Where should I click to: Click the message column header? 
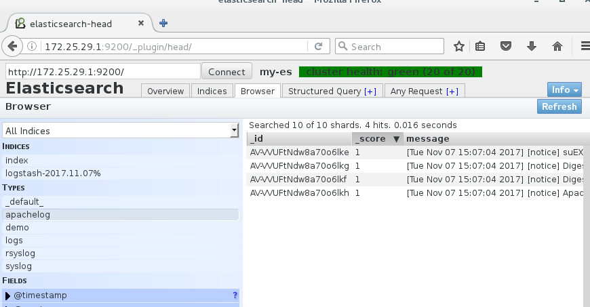pyautogui.click(x=496, y=139)
